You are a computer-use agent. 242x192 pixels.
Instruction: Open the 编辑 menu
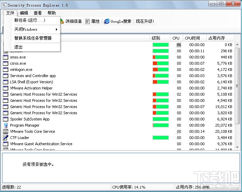click(24, 13)
